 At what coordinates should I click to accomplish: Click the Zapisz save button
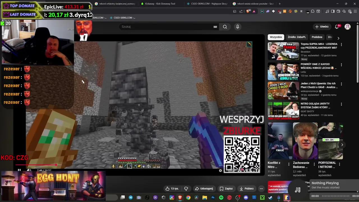[x=226, y=189]
